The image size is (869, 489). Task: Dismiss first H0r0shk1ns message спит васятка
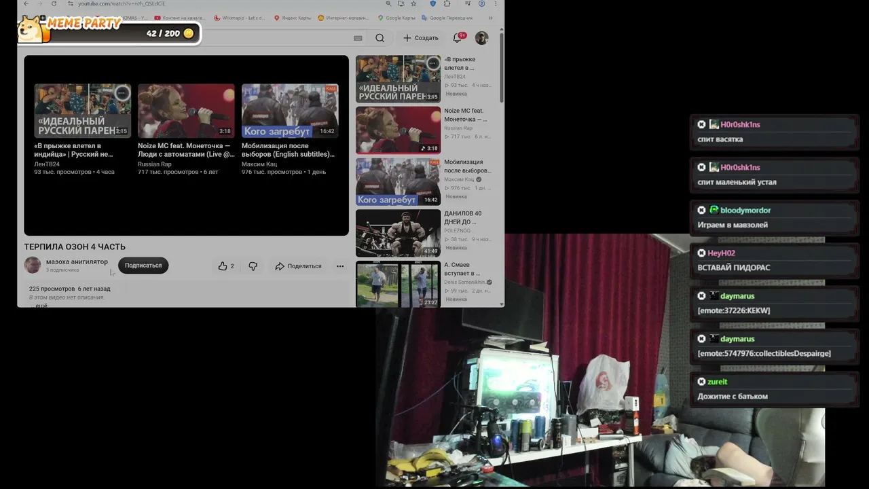coord(701,124)
